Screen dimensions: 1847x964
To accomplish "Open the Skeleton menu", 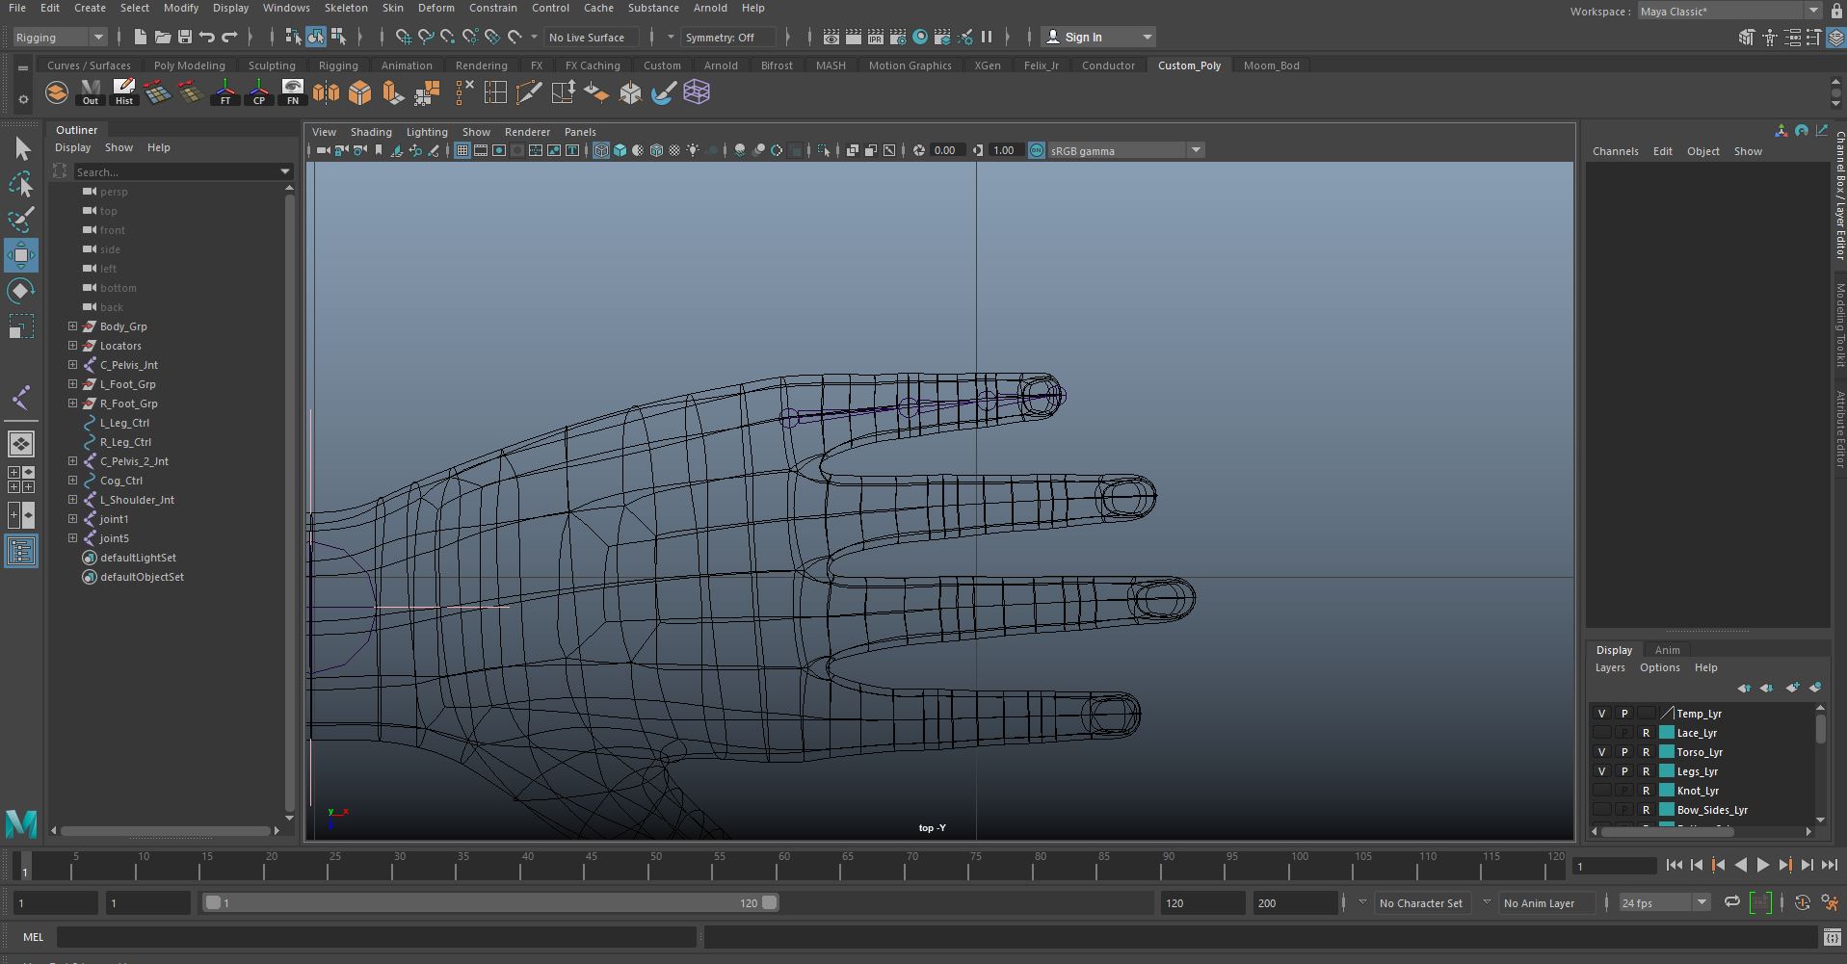I will click(345, 8).
